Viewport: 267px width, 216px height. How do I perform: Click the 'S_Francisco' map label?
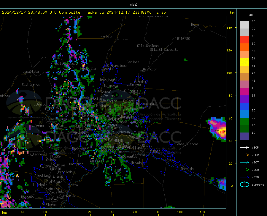tap(117, 66)
